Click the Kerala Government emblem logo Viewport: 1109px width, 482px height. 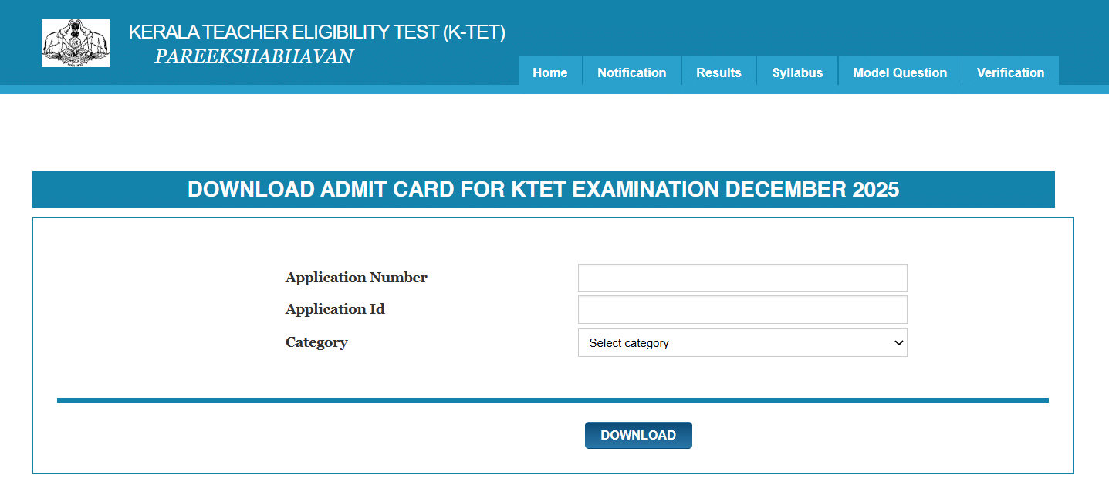[x=75, y=42]
